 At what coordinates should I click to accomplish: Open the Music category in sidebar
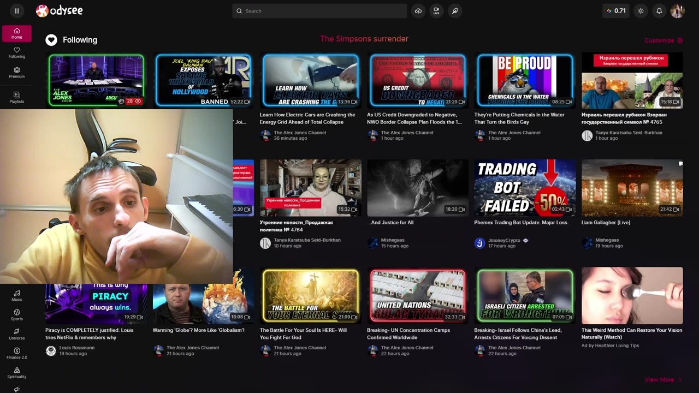[x=17, y=296]
